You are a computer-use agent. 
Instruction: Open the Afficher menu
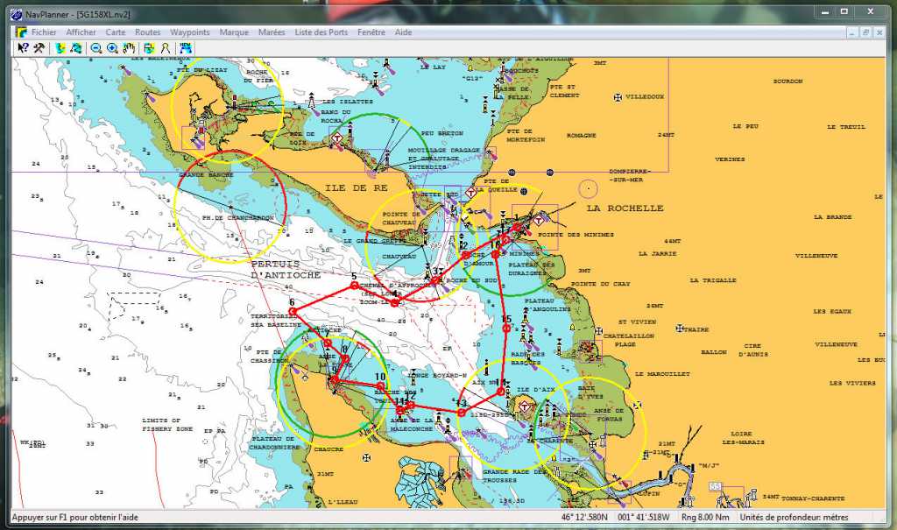pyautogui.click(x=81, y=32)
